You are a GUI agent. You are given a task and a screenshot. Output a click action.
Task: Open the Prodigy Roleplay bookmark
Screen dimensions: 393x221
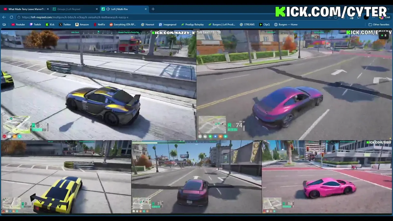click(x=193, y=25)
